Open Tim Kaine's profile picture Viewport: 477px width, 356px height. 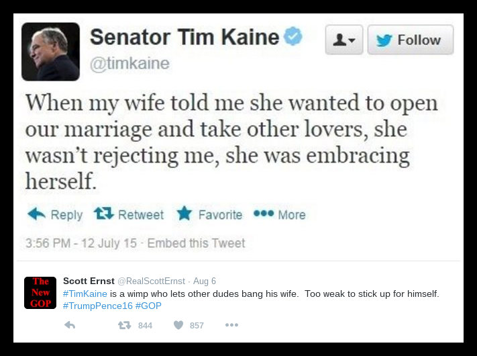[50, 51]
